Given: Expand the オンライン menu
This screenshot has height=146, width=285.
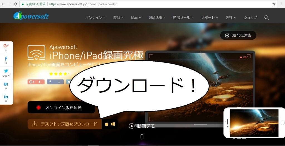Looking at the screenshot, I should 95,17.
